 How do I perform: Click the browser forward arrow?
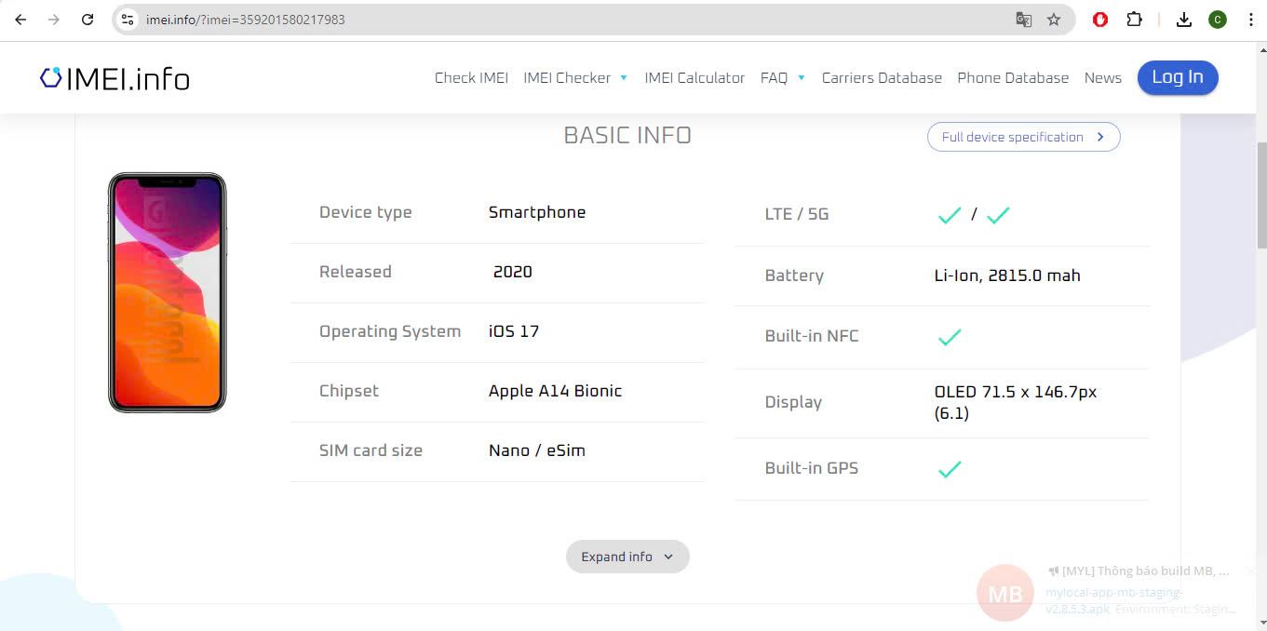(54, 20)
